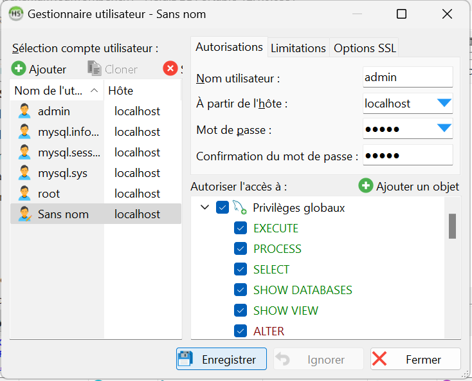Viewport: 472px width, 381px height.
Task: Click the green Ajouter plus icon
Action: (x=19, y=69)
